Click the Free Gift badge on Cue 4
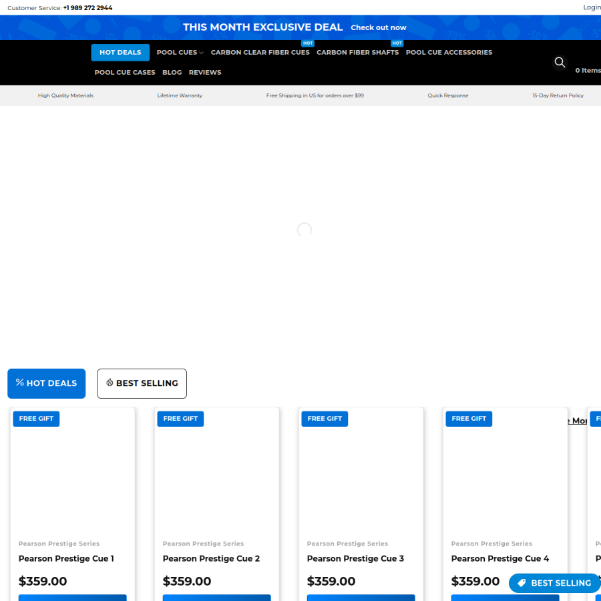 coord(469,419)
